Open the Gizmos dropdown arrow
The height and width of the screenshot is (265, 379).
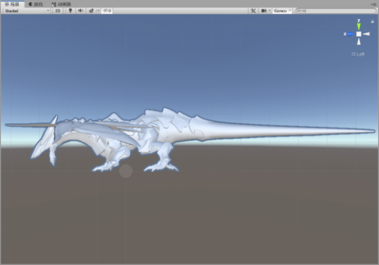pyautogui.click(x=290, y=11)
